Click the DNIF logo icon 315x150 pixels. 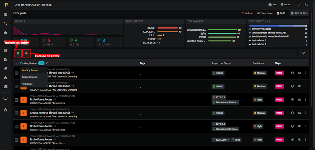[x=6, y=5]
